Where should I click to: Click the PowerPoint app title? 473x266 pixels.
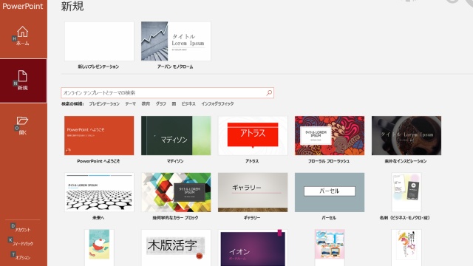tap(23, 6)
